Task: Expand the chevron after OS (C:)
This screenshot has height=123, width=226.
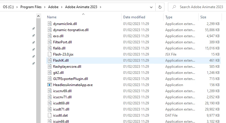Action: point(17,7)
